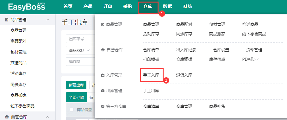Tick the checkbox beside 商品信息 header

tap(72, 110)
